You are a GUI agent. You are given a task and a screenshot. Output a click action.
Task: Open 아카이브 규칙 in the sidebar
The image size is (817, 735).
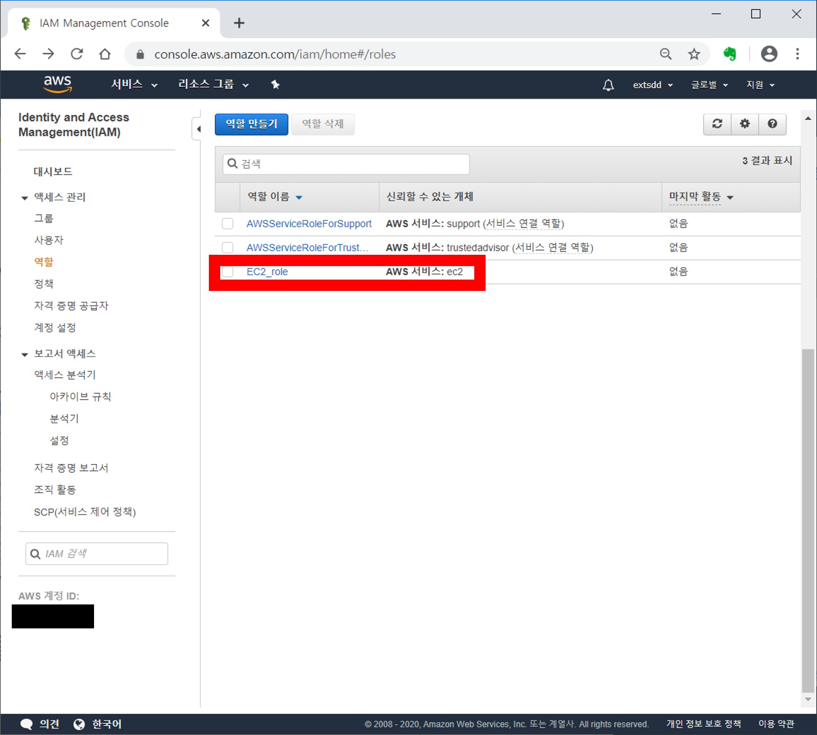coord(80,397)
